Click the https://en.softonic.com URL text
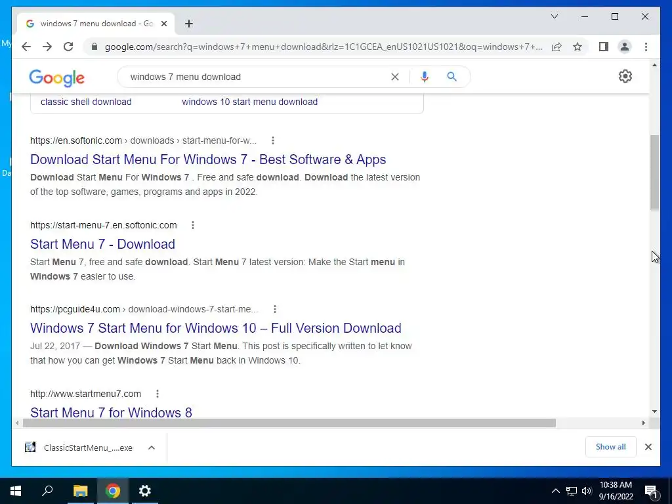This screenshot has height=504, width=672. pyautogui.click(x=76, y=140)
